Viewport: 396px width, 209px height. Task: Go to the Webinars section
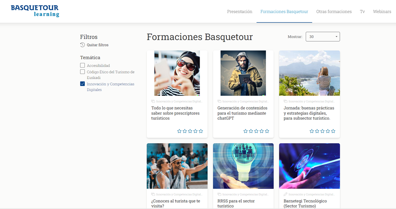pyautogui.click(x=382, y=12)
